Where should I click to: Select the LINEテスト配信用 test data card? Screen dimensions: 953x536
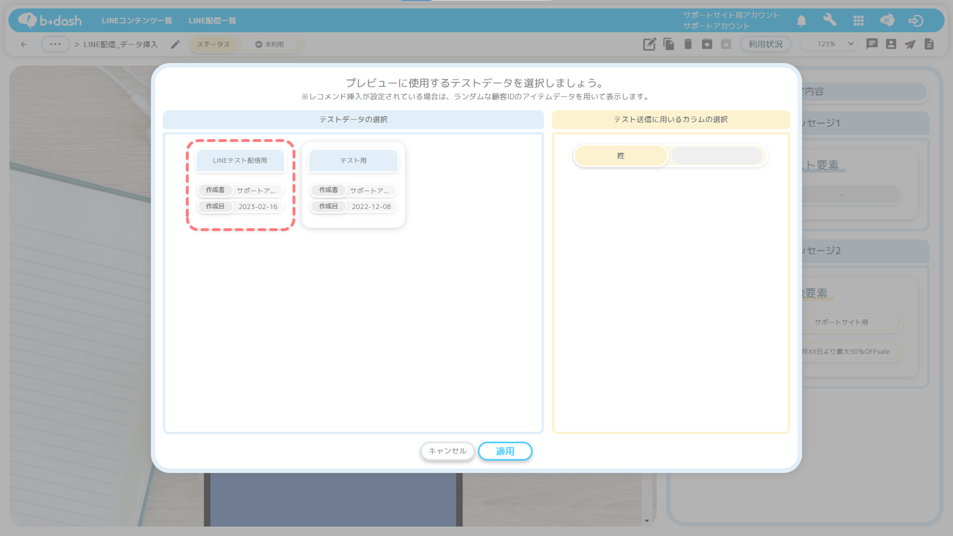240,161
